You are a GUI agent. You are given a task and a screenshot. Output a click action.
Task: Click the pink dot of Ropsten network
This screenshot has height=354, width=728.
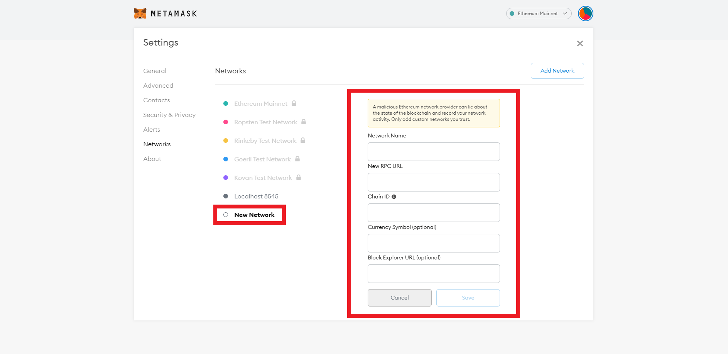226,122
